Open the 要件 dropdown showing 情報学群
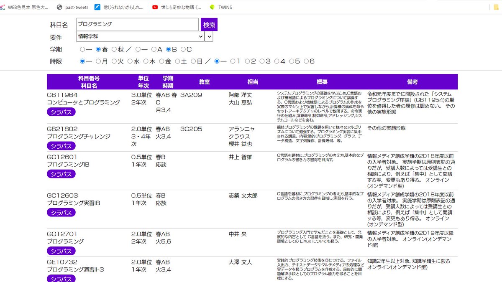The height and width of the screenshot is (282, 502). (x=138, y=37)
